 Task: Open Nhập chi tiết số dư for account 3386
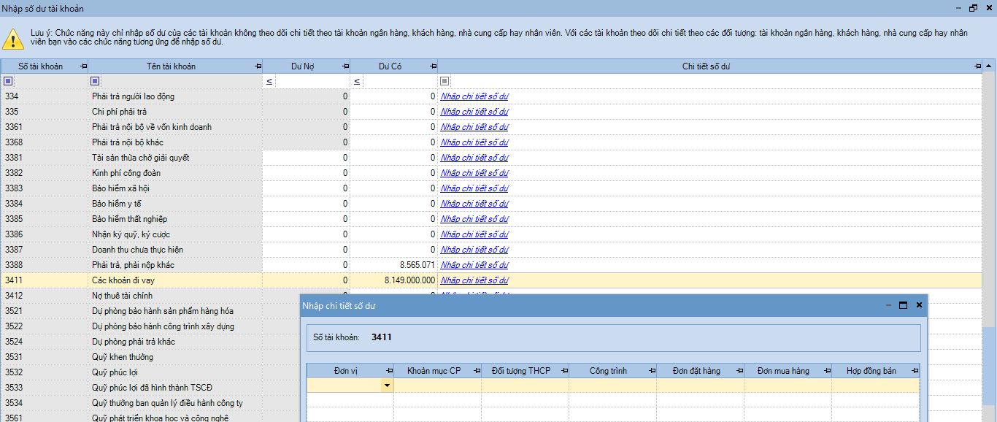coord(474,234)
